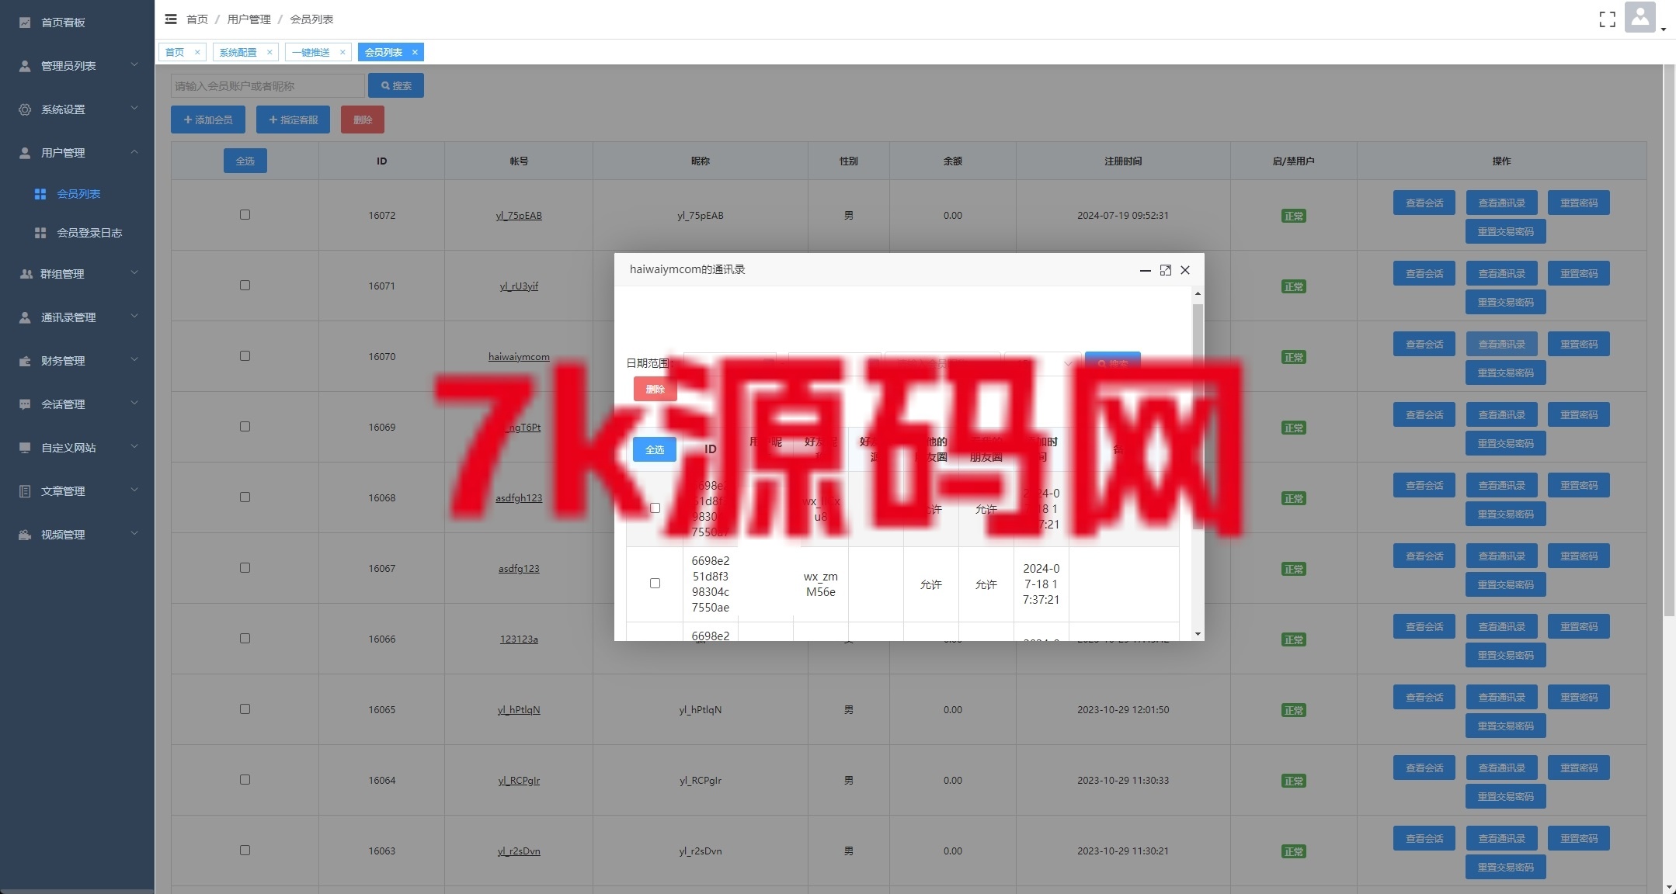Viewport: 1676px width, 894px height.
Task: Open account link yl_75pEAB
Action: point(519,215)
